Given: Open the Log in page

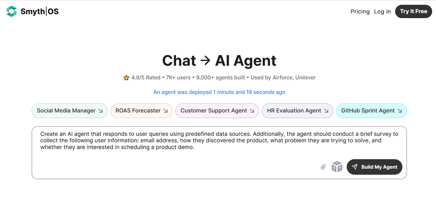Looking at the screenshot, I should pos(382,12).
